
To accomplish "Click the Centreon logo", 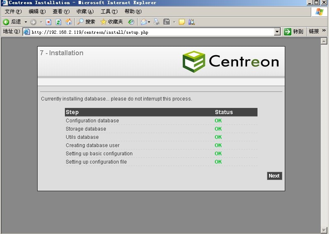I will tap(231, 61).
